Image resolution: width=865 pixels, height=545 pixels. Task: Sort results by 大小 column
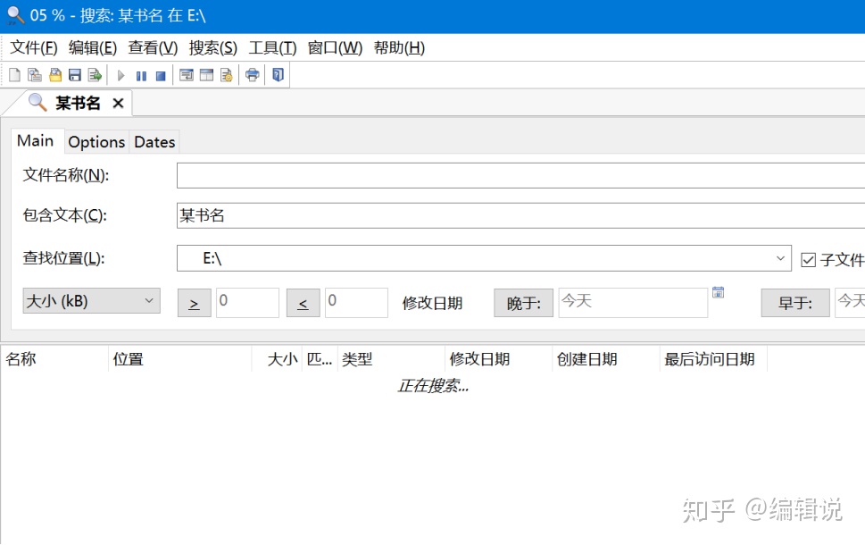coord(277,359)
